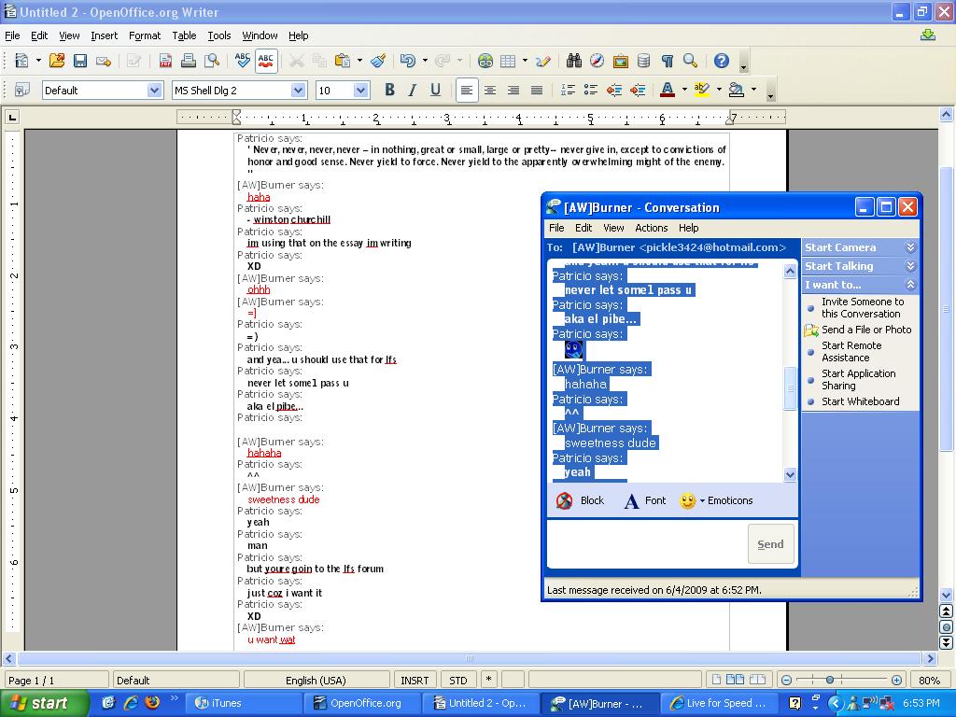Click the Open folder icon

tap(57, 61)
